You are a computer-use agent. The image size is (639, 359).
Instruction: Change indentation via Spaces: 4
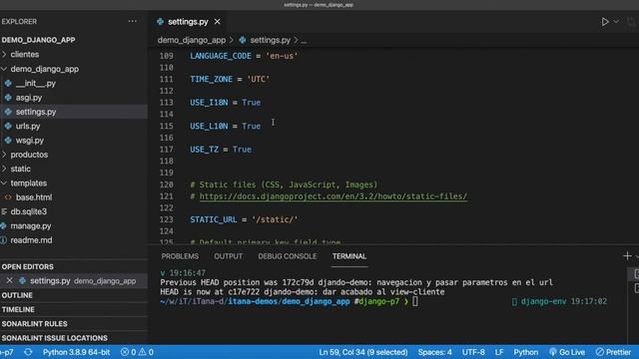(435, 352)
